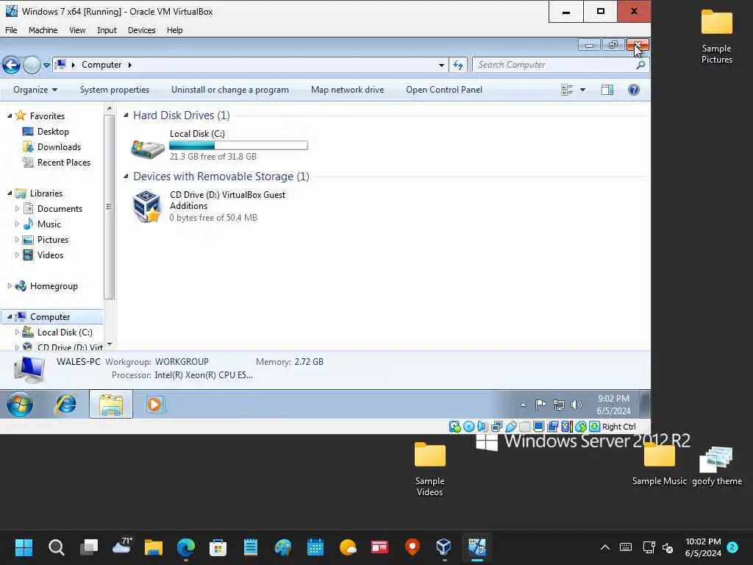Click the blue Help question mark icon

coord(633,90)
